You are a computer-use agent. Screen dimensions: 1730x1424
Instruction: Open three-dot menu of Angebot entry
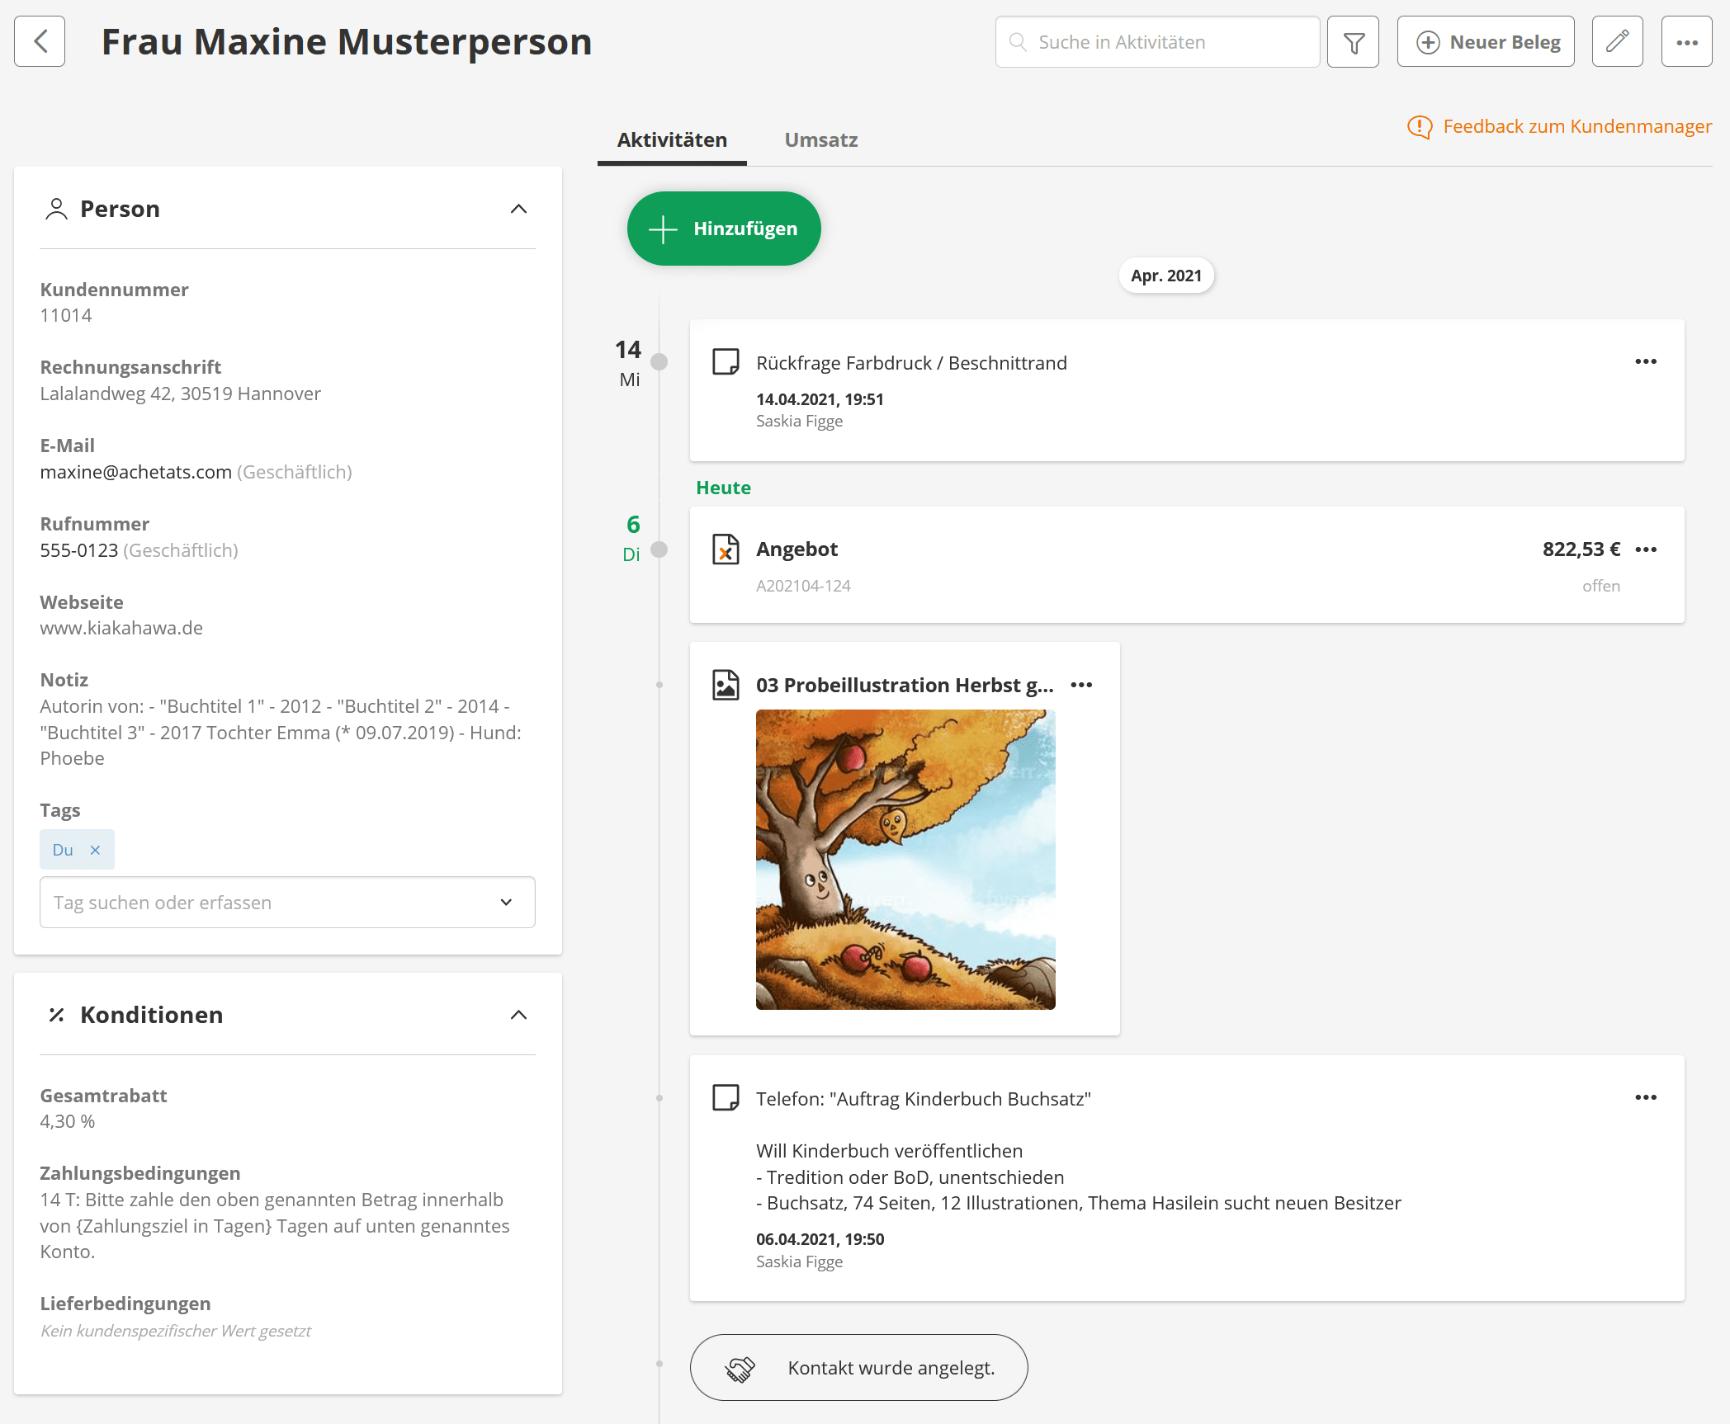point(1645,549)
